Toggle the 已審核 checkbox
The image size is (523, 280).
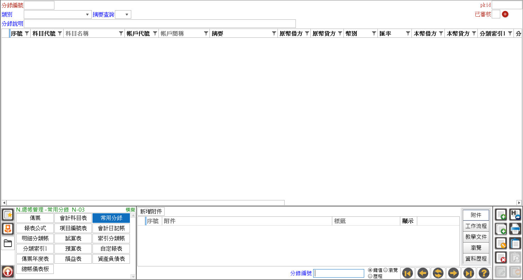(496, 14)
